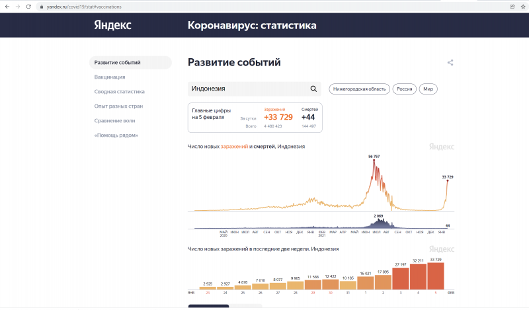Click the +44 daily deaths figure

tap(308, 117)
